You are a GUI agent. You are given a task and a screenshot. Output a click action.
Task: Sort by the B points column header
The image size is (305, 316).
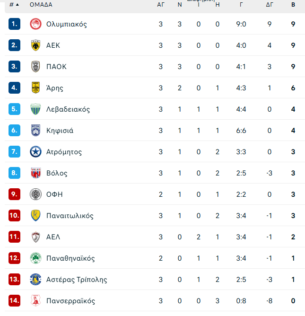tap(293, 4)
